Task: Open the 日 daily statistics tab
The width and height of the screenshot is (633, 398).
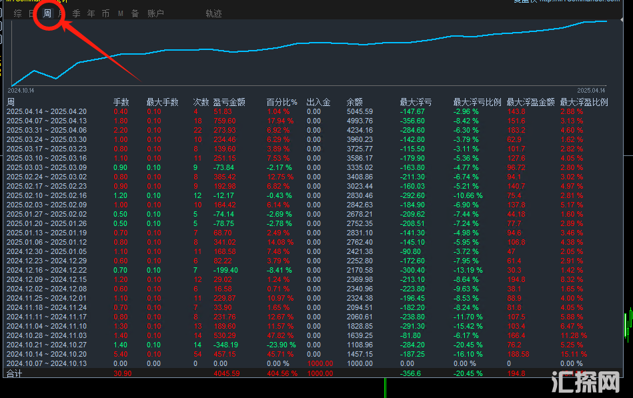Action: (33, 13)
